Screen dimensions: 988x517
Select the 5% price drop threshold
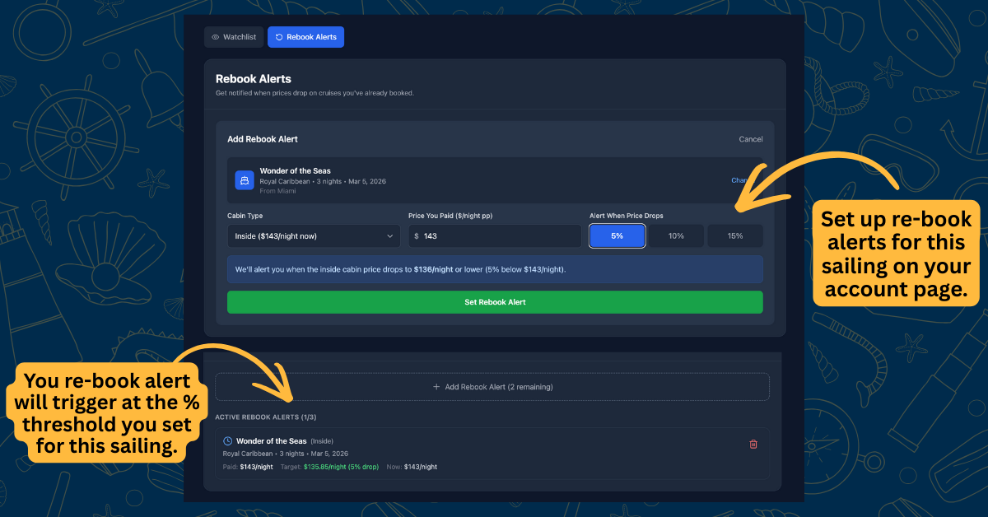(617, 235)
